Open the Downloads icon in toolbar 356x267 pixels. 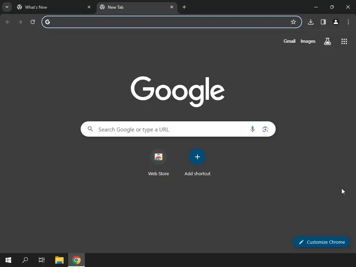point(311,22)
